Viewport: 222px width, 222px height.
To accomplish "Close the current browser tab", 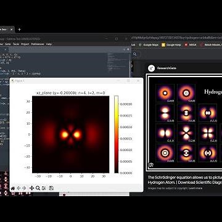I will coord(12,30).
